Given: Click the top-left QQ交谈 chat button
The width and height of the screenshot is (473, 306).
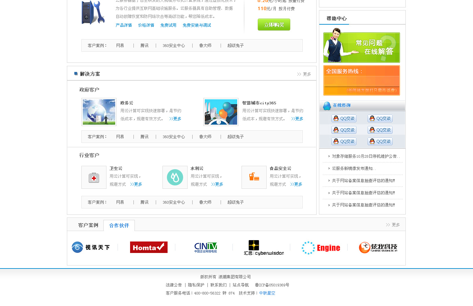Looking at the screenshot, I should click(x=344, y=119).
